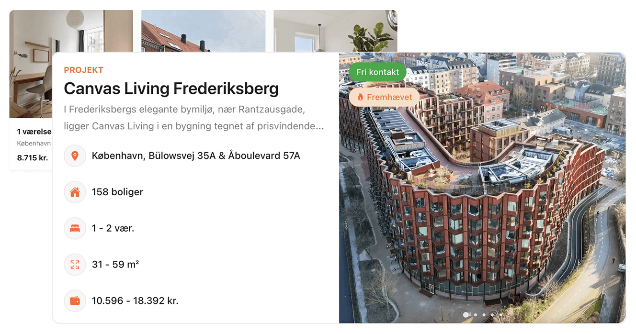Click the bed icon for rooms
Screen dimensions: 636x334
(x=75, y=228)
